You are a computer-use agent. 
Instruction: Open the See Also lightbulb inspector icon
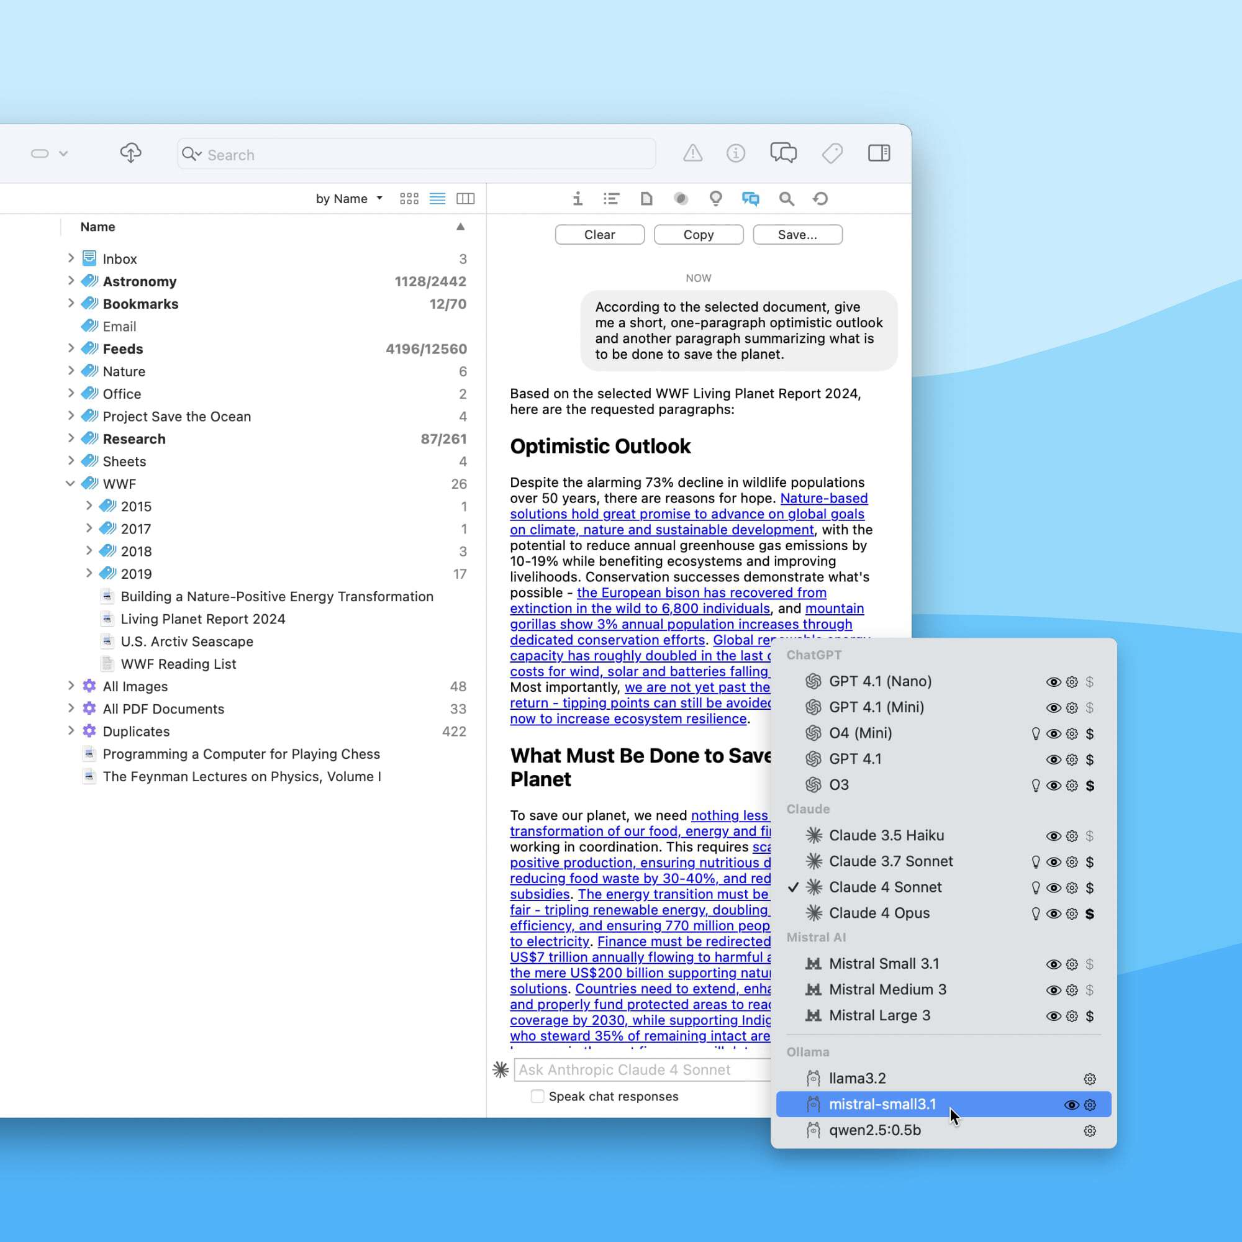point(715,199)
